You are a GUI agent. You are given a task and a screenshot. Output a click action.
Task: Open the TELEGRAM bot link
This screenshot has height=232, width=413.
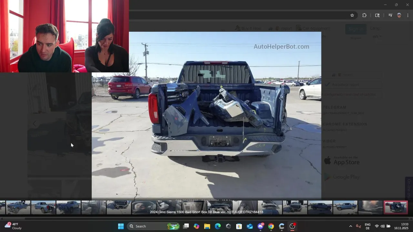pos(335,107)
